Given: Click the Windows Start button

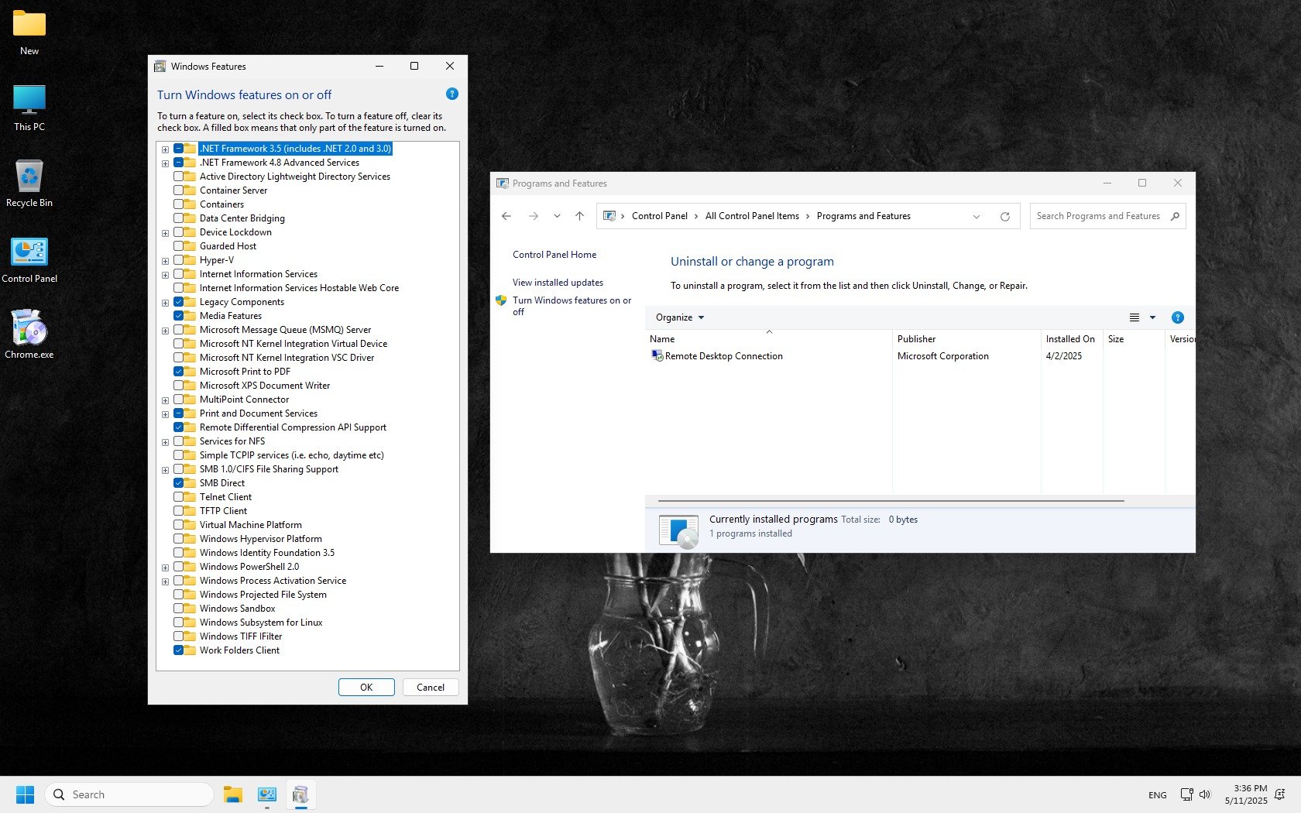Looking at the screenshot, I should 25,794.
